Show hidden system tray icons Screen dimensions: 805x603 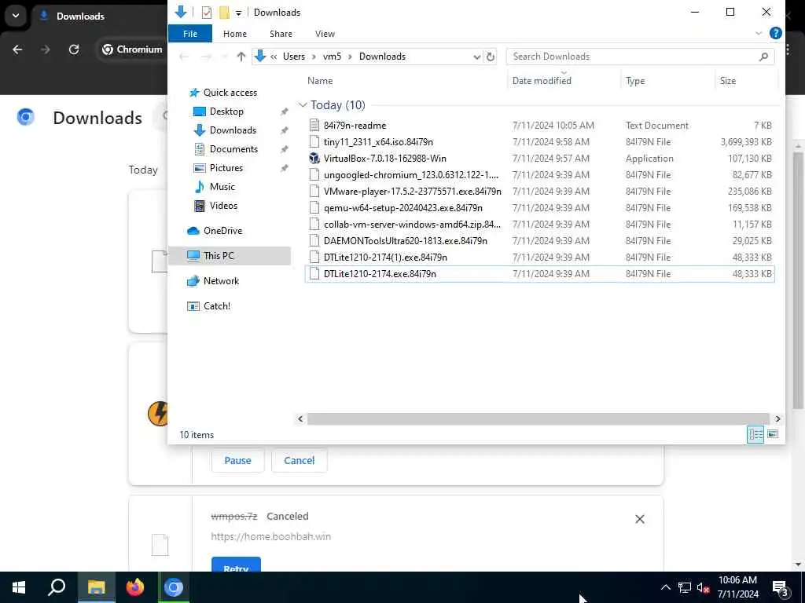pos(665,587)
